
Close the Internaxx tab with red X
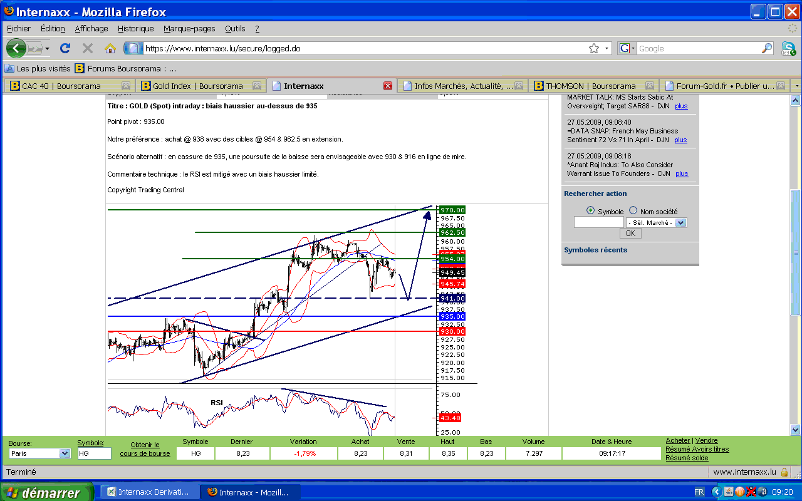coord(388,86)
